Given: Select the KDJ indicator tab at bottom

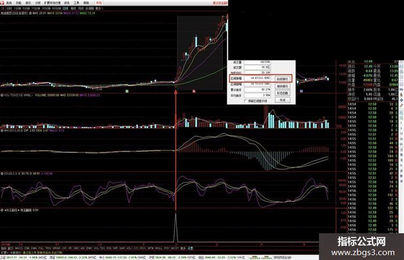Looking at the screenshot, I should tap(129, 248).
